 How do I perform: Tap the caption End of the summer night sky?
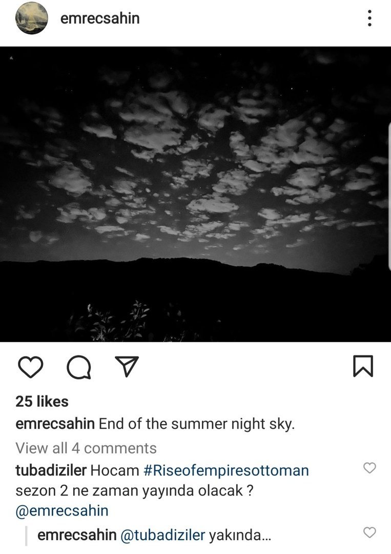click(197, 424)
